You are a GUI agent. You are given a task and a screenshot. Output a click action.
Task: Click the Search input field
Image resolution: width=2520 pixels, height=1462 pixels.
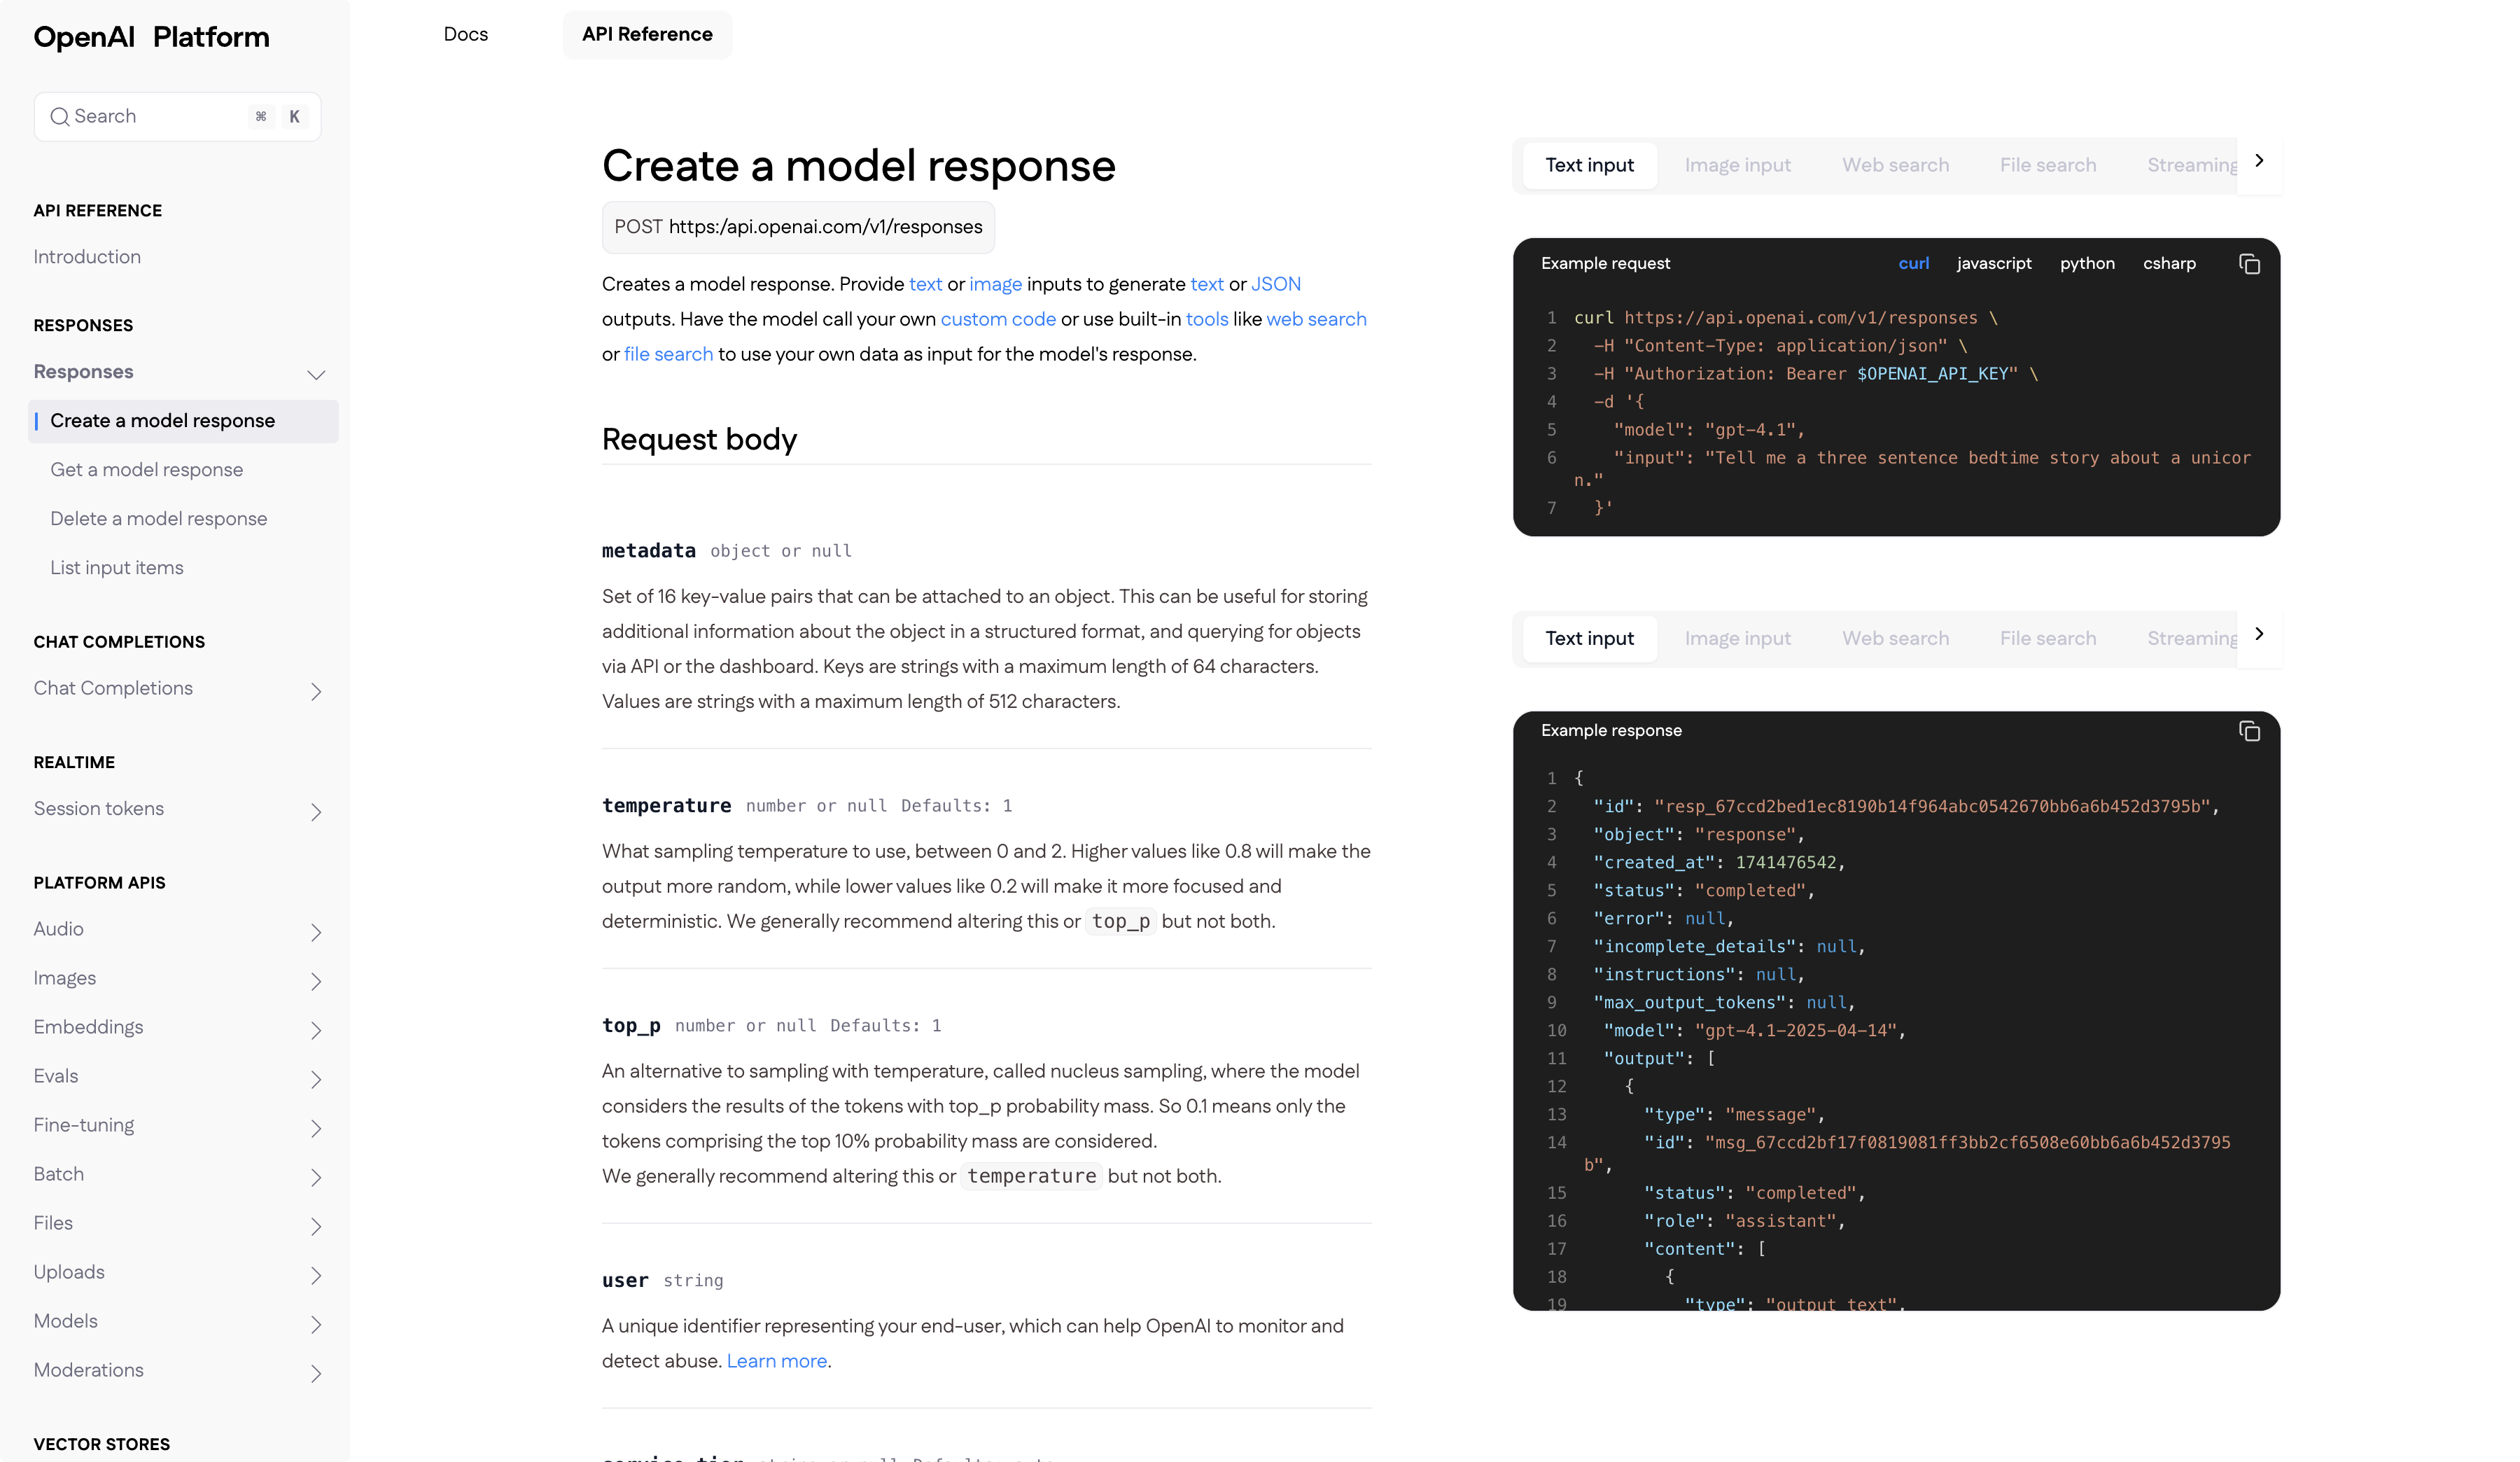177,117
